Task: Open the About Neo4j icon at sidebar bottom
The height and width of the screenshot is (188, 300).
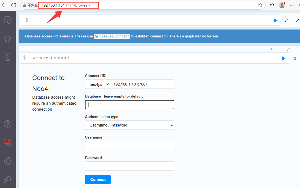Action: (x=8, y=180)
